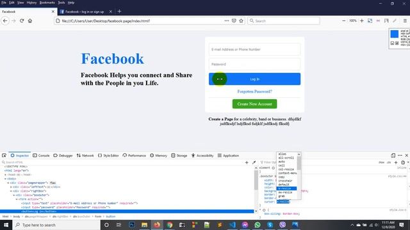Toggle :hov pseudo-class panel in Rules
This screenshot has width=410, height=230.
pyautogui.click(x=382, y=162)
